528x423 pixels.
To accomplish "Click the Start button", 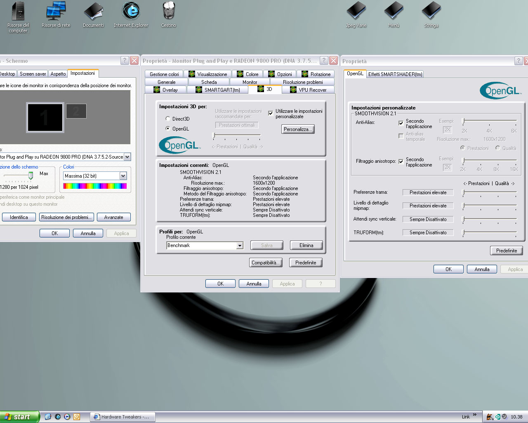I will (19, 417).
